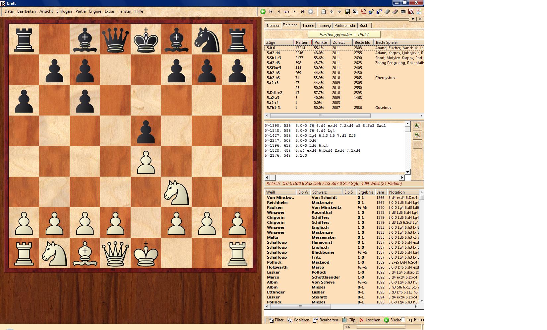Zoom out with the minus magnifier icon
547x330 pixels.
pyautogui.click(x=417, y=135)
